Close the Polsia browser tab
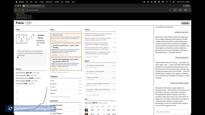Screen dimensions: 205x115 pyautogui.click(x=44, y=6)
